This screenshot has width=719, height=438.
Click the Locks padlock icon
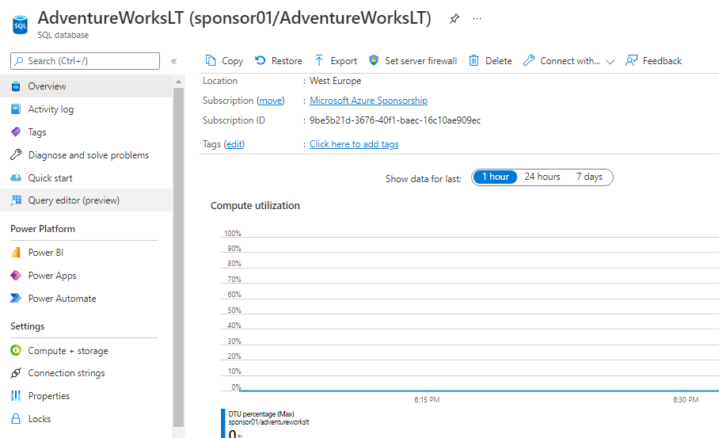[x=16, y=419]
